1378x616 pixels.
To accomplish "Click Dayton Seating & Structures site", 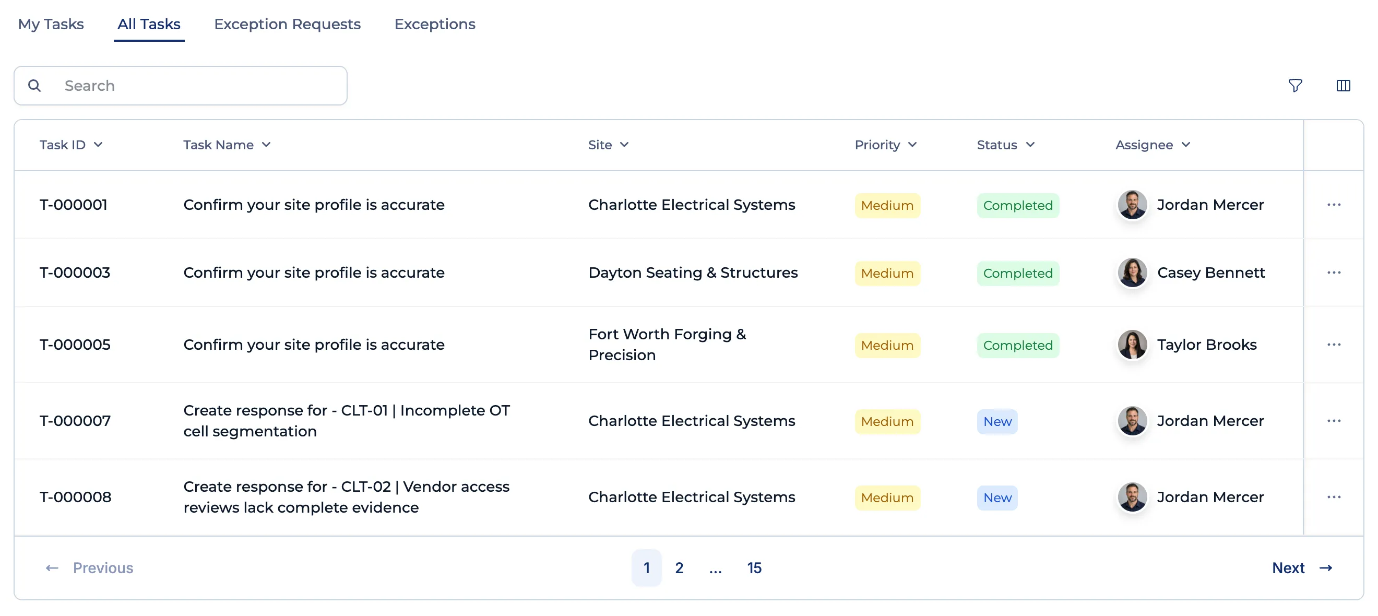I will pos(693,273).
